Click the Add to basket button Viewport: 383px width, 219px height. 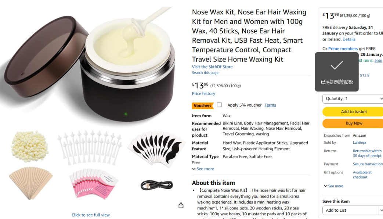354,112
